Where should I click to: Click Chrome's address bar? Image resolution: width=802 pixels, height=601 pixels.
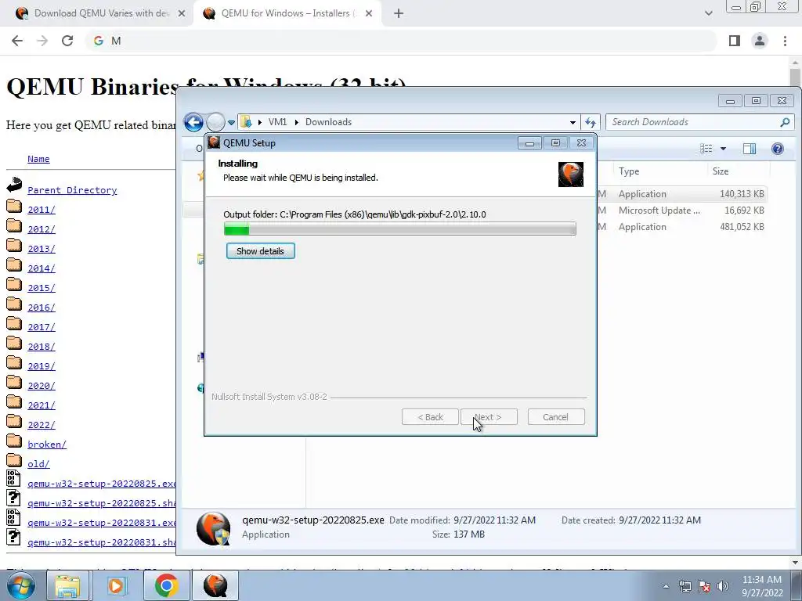pyautogui.click(x=402, y=41)
